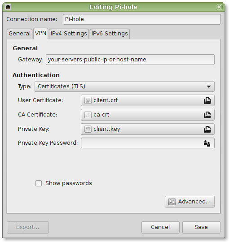Screen dimensions: 229x242
Task: Click the password storage icon in Private Key Password
Action: coord(207,143)
